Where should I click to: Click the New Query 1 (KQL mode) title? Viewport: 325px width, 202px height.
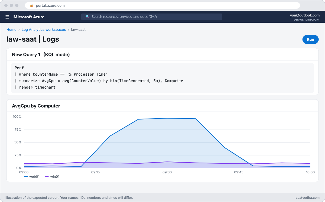41,55
